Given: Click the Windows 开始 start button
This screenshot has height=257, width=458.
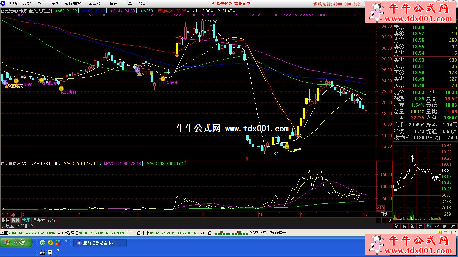Looking at the screenshot, I should (17, 243).
